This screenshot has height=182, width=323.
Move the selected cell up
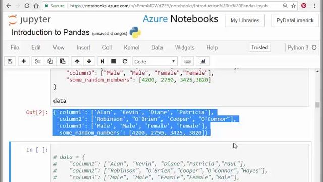point(77,61)
